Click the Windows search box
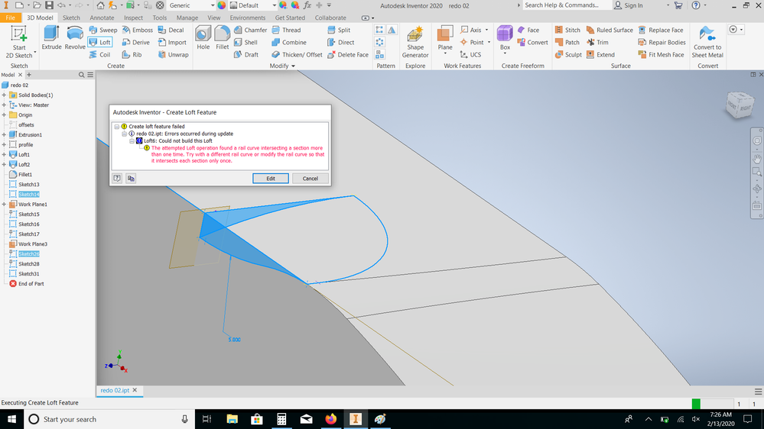Image resolution: width=764 pixels, height=429 pixels. pyautogui.click(x=109, y=419)
